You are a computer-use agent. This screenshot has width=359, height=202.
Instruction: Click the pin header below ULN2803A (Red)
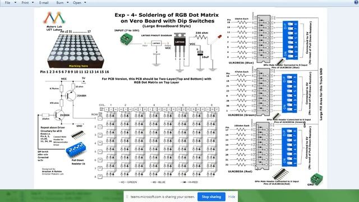(x=280, y=174)
